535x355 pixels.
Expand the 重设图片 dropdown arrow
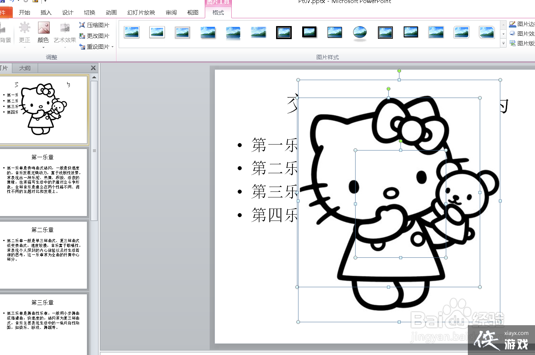click(112, 47)
